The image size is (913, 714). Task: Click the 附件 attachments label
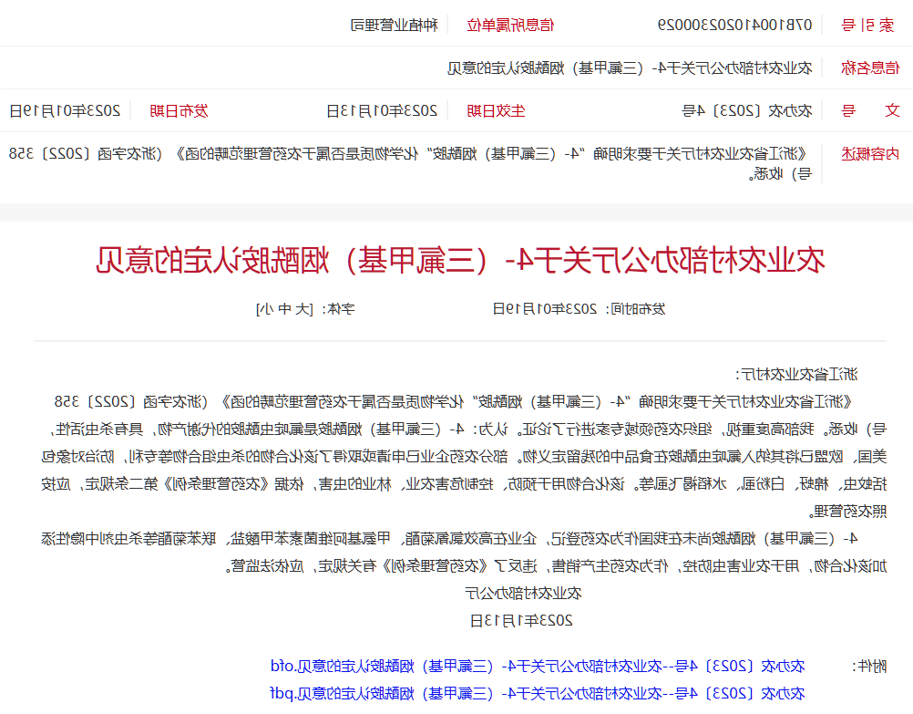point(867,666)
